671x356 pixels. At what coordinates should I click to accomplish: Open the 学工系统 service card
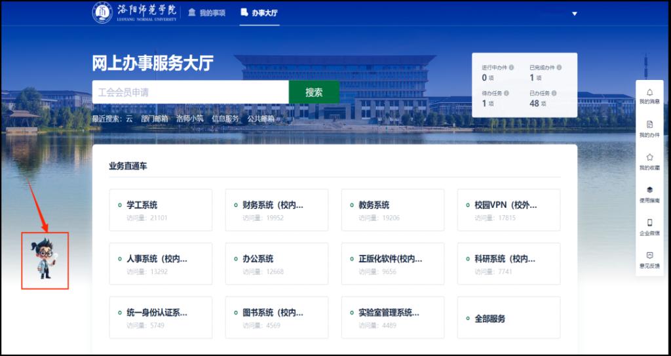[161, 210]
